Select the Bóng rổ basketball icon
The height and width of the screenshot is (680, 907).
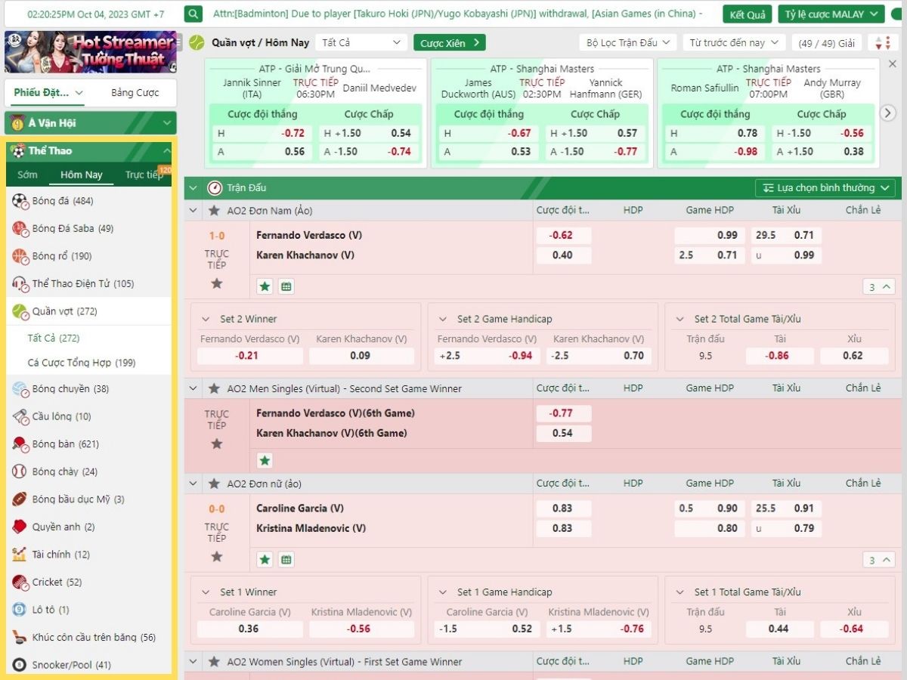coord(20,256)
